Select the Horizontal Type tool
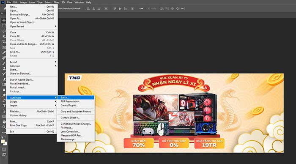Viewport: 296px width, 164px height. coord(4,106)
